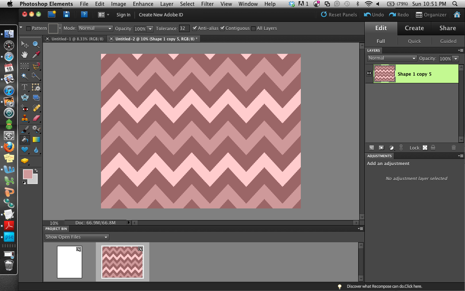The height and width of the screenshot is (291, 465).
Task: Click Create New Adobe ID
Action: (161, 15)
